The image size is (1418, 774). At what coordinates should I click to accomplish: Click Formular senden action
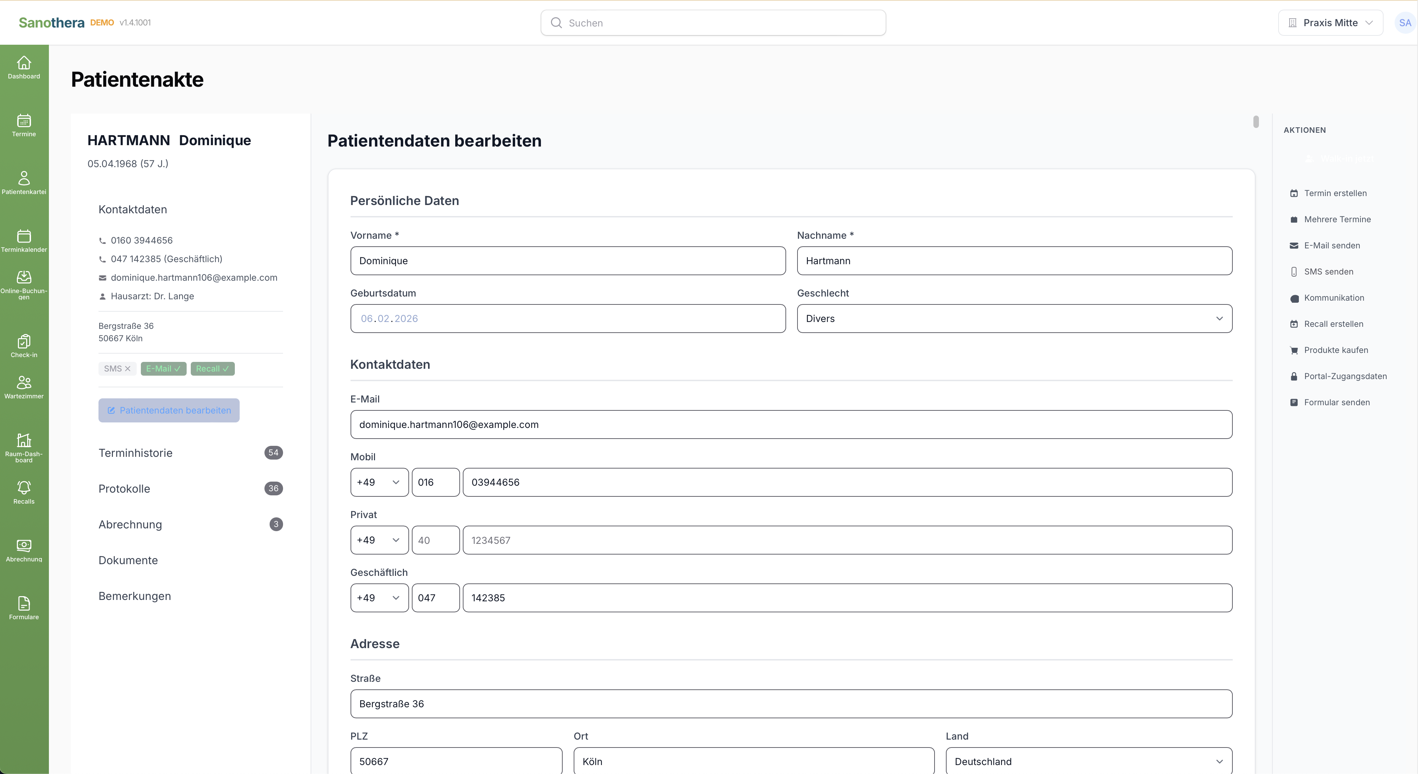(1330, 402)
